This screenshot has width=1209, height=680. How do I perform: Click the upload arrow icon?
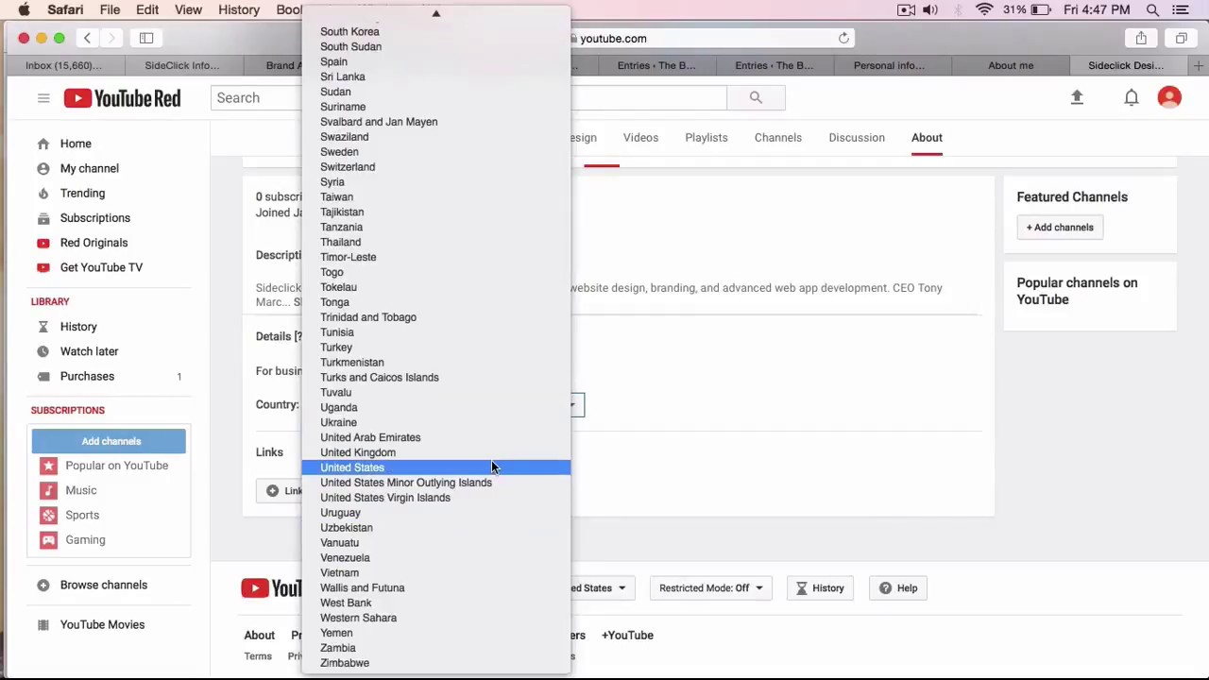click(x=1077, y=97)
